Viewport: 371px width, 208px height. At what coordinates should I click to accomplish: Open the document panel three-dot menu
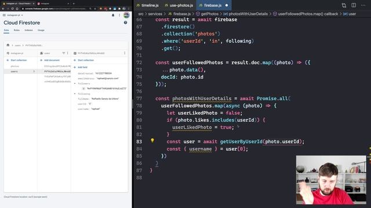click(x=125, y=53)
